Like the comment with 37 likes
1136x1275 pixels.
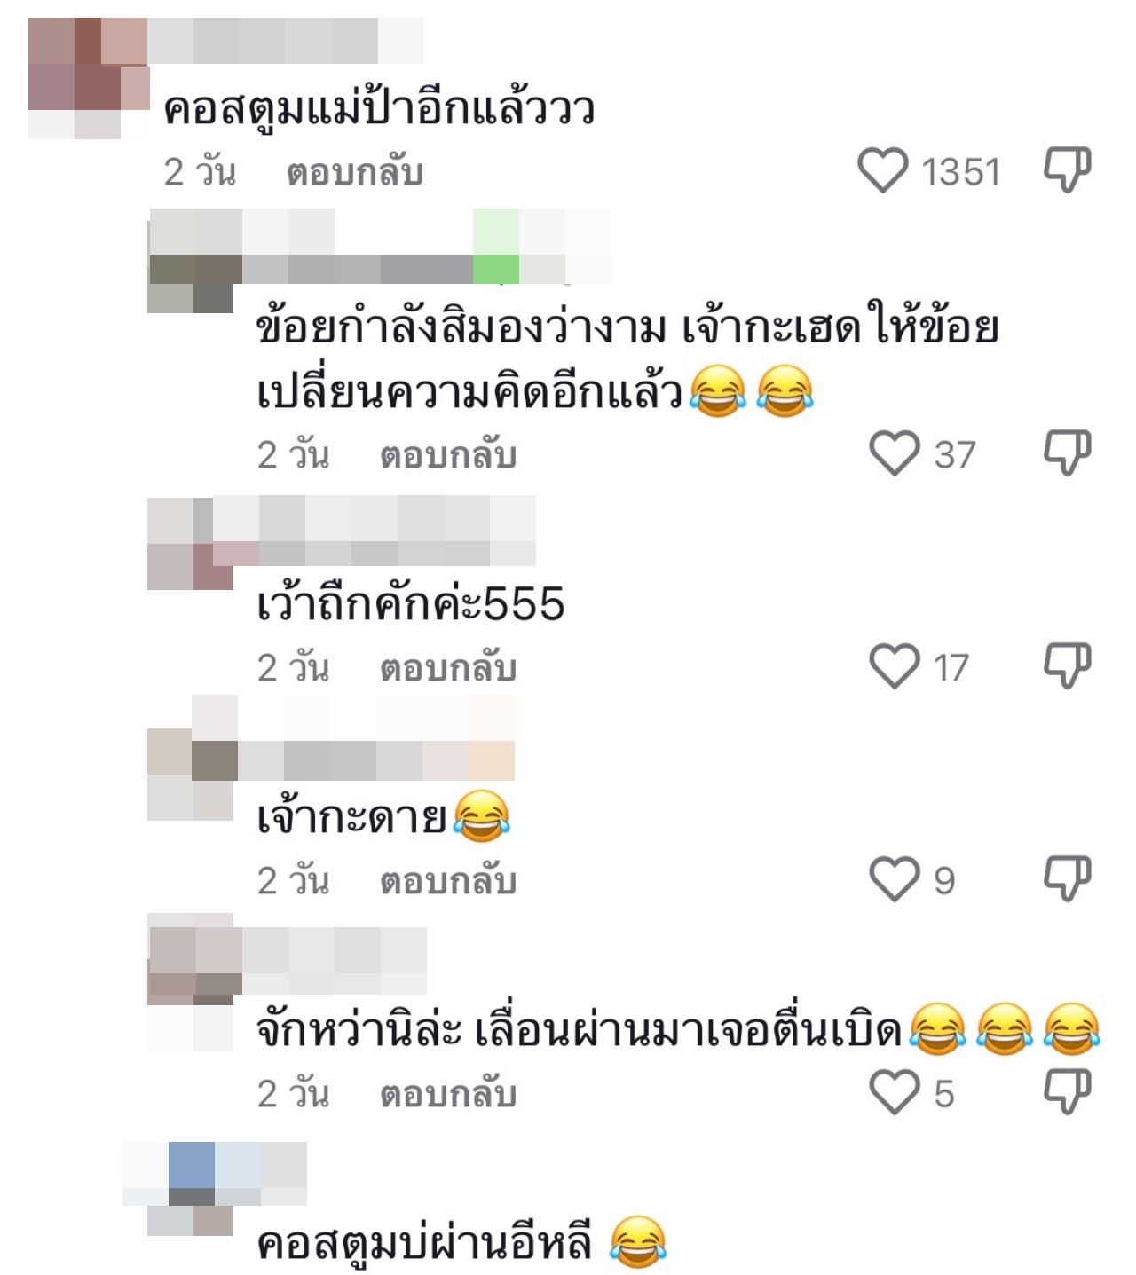[x=894, y=453]
